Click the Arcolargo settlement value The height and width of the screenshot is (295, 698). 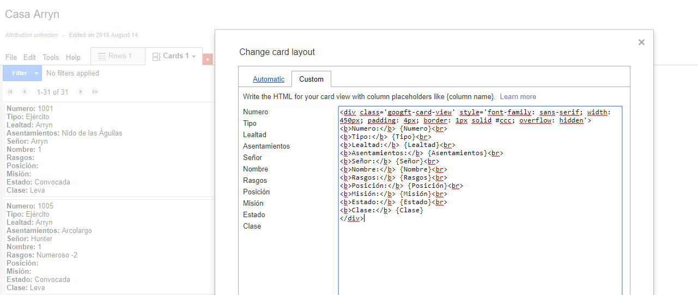tap(77, 231)
